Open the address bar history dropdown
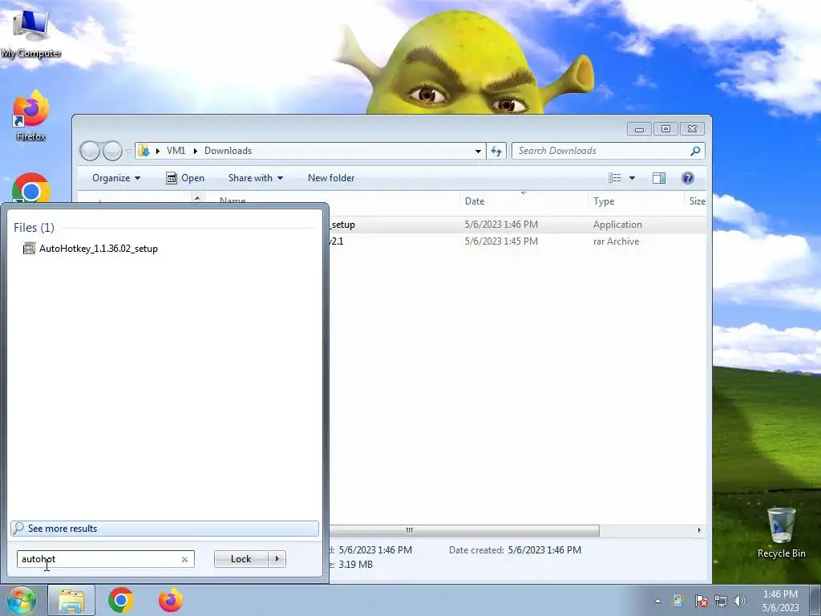Image resolution: width=821 pixels, height=616 pixels. [478, 151]
